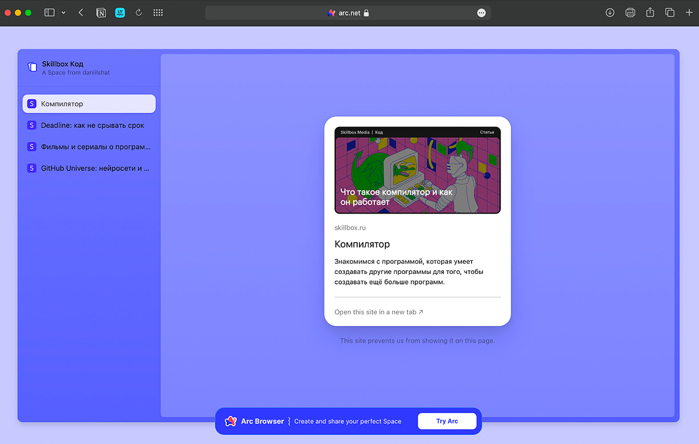Open sidebar options dropdown chevron
699x444 pixels.
pyautogui.click(x=64, y=13)
